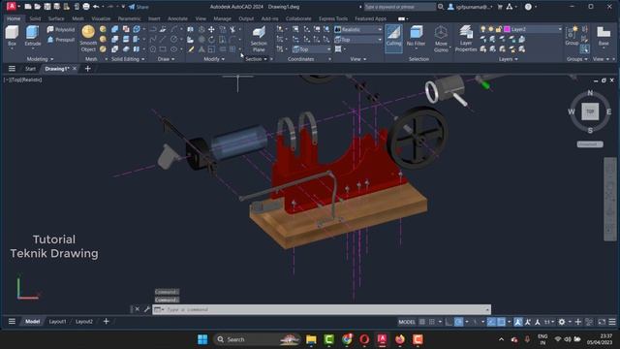Expand the Modify panel
620x349 pixels.
[214, 59]
